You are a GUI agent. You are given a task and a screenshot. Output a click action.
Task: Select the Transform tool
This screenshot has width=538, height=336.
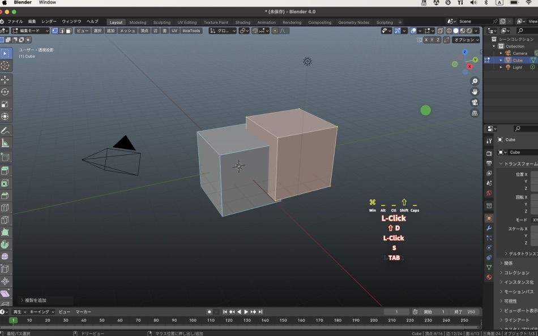(x=5, y=117)
